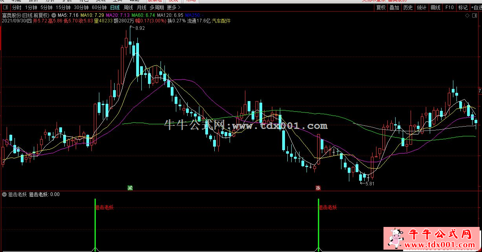Activate the 画线 drawing button
The width and height of the screenshot is (482, 252).
tap(435, 7)
